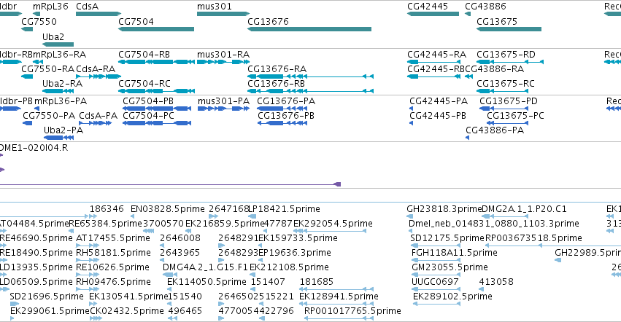Select the mRpL36 gene label
The height and width of the screenshot is (322, 621).
(50, 7)
